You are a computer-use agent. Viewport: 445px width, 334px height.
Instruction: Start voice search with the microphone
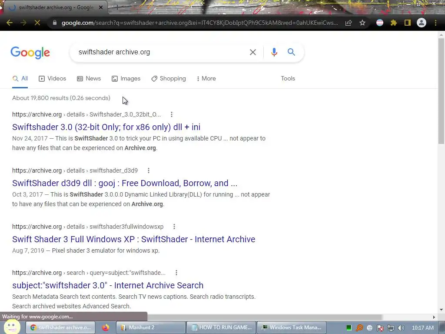click(x=274, y=52)
